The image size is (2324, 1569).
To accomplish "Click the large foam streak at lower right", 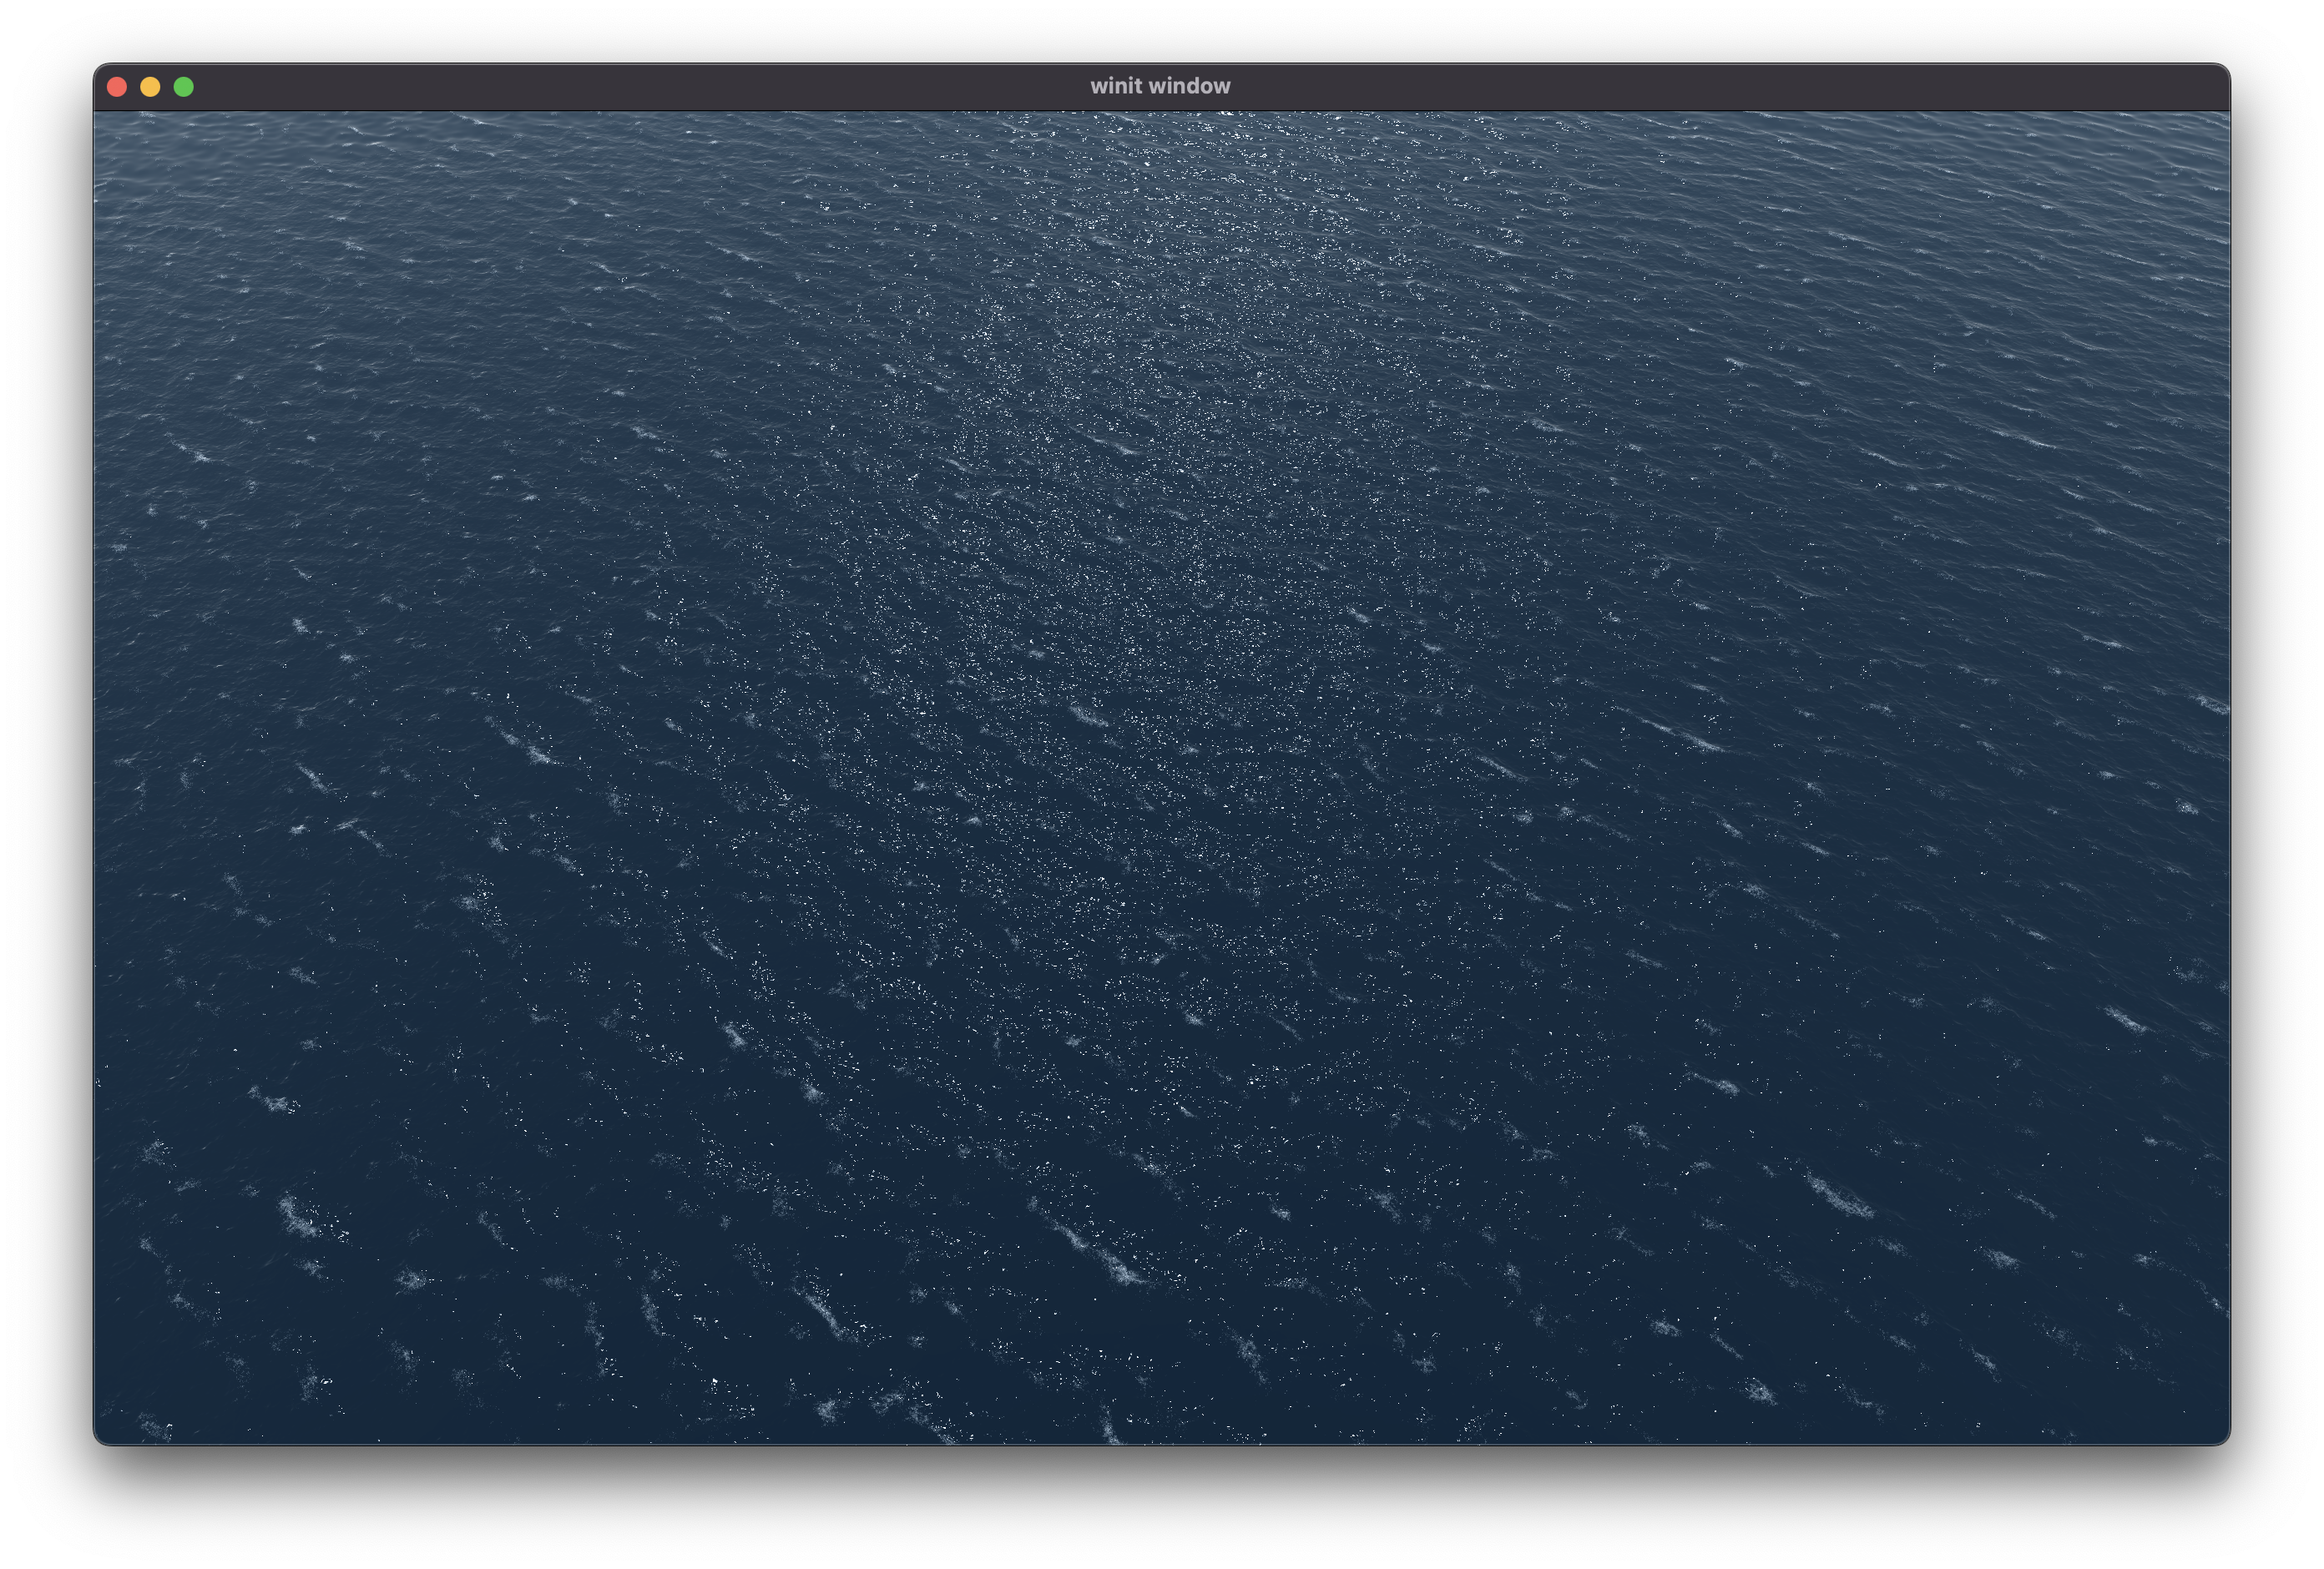I will [x=1838, y=1195].
